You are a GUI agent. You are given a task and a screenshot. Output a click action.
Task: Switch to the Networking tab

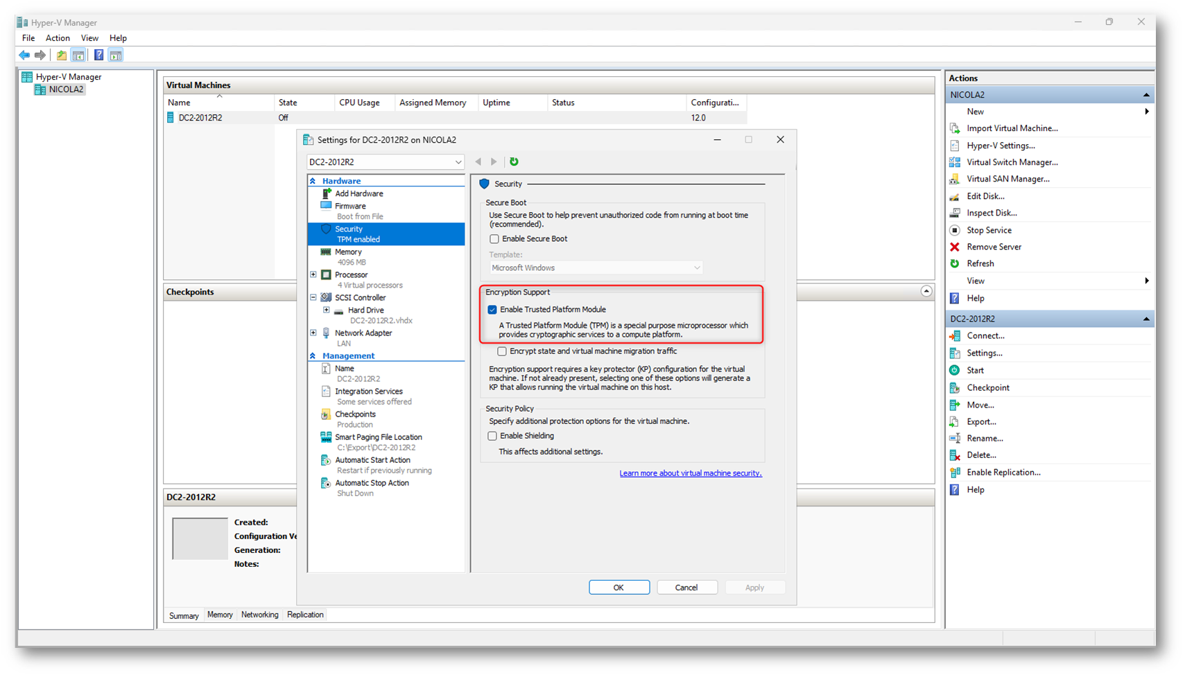(x=259, y=615)
